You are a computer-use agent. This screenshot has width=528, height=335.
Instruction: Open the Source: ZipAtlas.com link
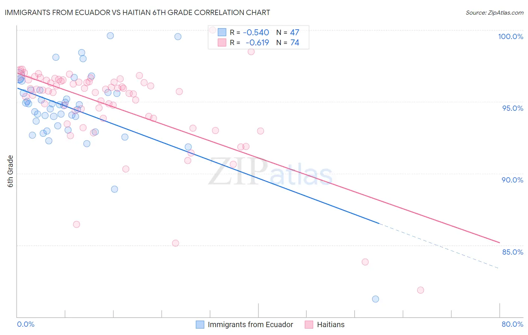coord(495,12)
